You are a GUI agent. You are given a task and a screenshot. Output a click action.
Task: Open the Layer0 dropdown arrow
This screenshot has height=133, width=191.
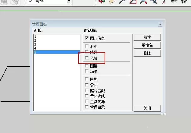[69, 2]
